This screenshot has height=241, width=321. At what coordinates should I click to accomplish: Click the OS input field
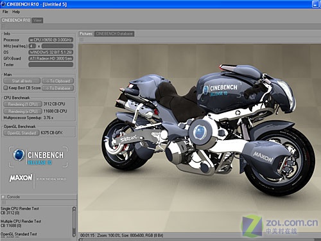point(51,52)
